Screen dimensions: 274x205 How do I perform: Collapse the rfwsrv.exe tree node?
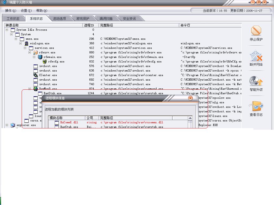click(x=29, y=52)
